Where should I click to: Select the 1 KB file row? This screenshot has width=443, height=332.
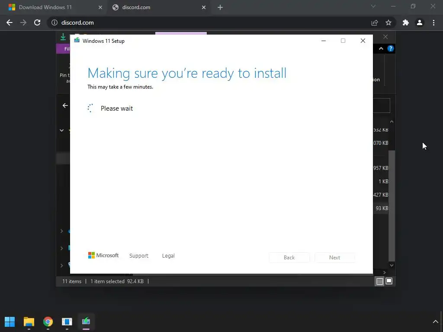click(381, 182)
